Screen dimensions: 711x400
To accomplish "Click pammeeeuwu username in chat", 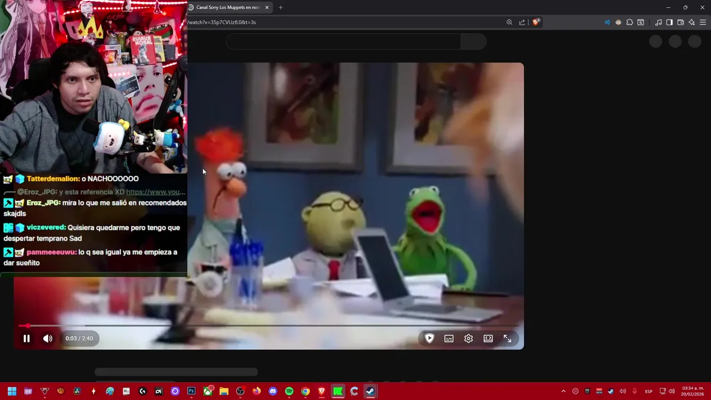I will tap(51, 252).
